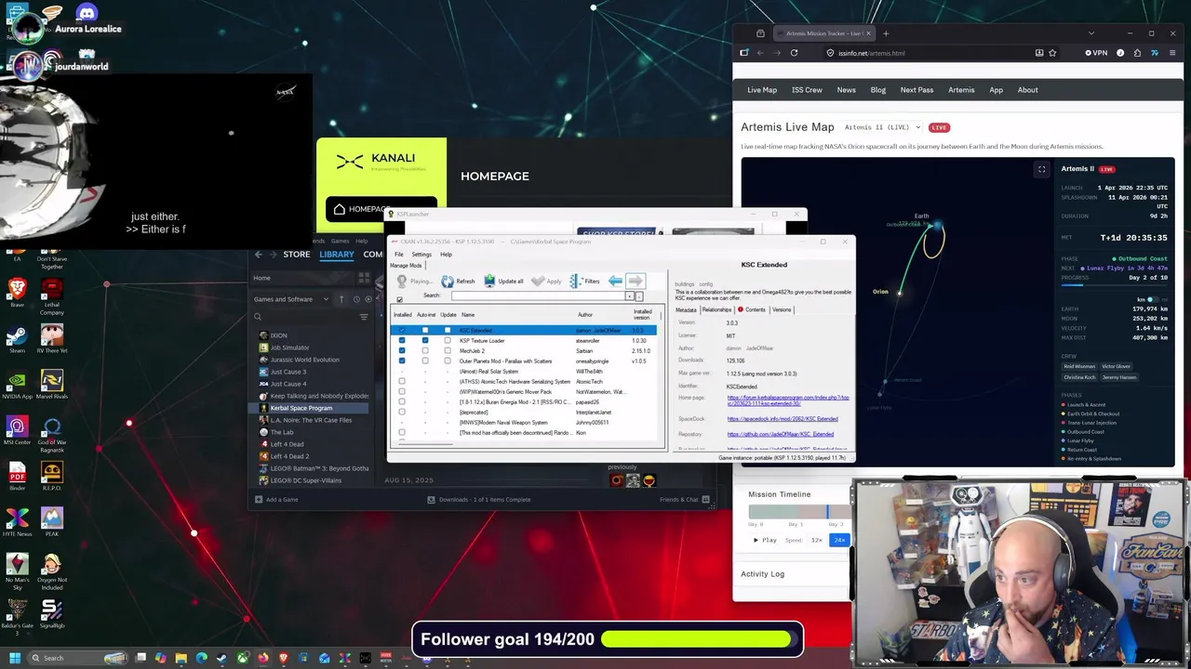The height and width of the screenshot is (669, 1191).
Task: Switch to the Versions tab in CKAN
Action: pyautogui.click(x=782, y=309)
